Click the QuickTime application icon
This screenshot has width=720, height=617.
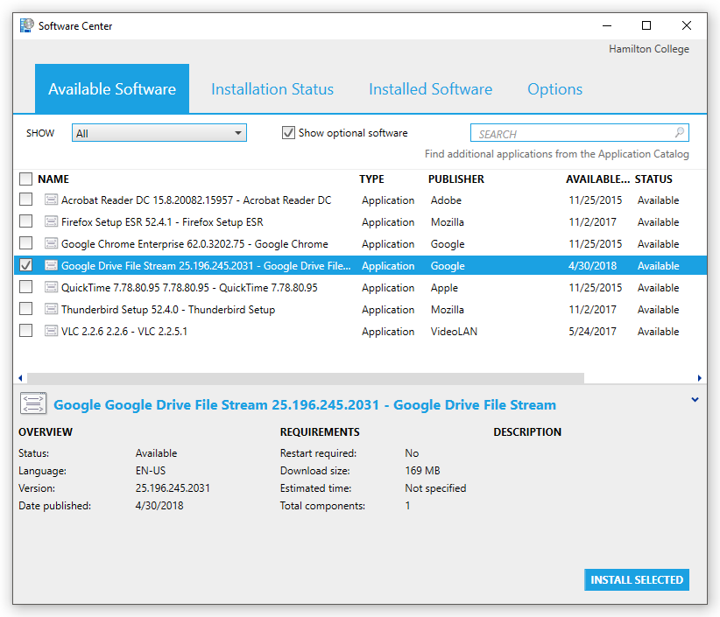pos(51,288)
